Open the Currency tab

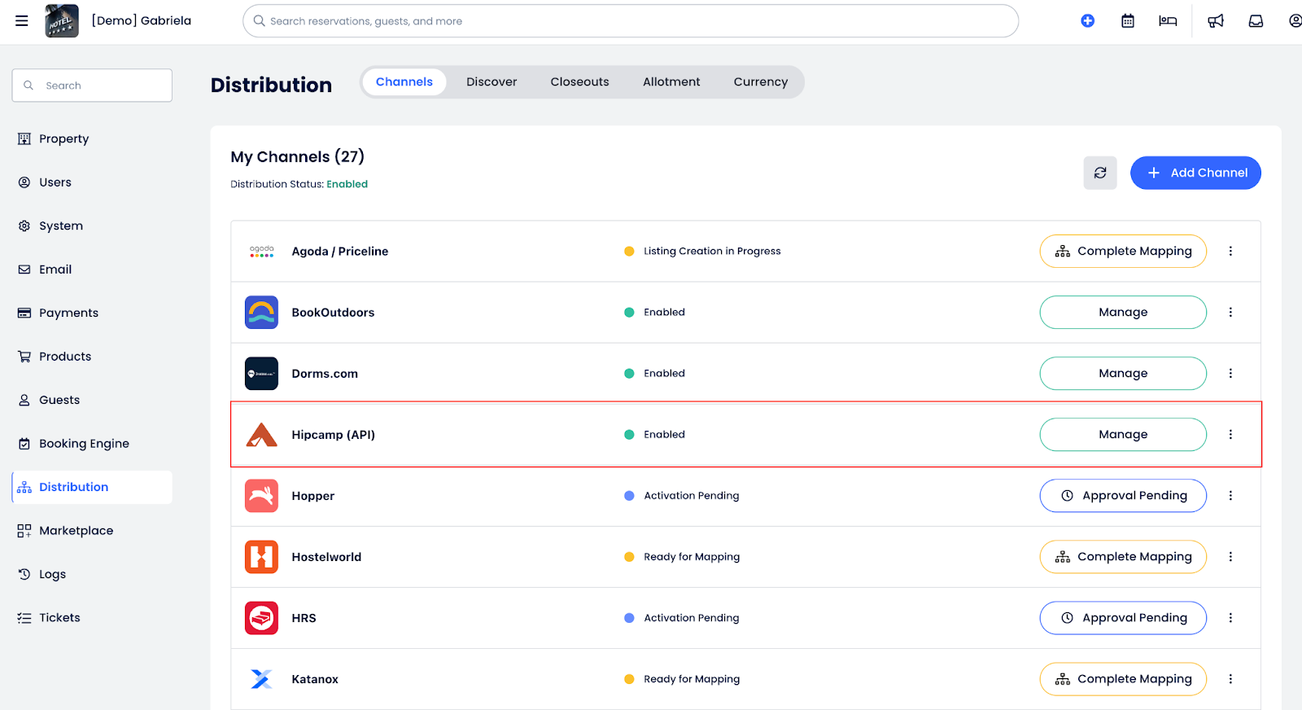761,82
